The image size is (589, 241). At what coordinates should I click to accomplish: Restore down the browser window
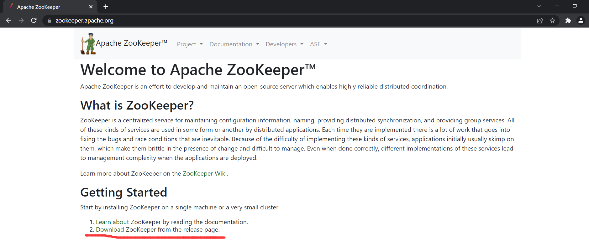pos(575,6)
